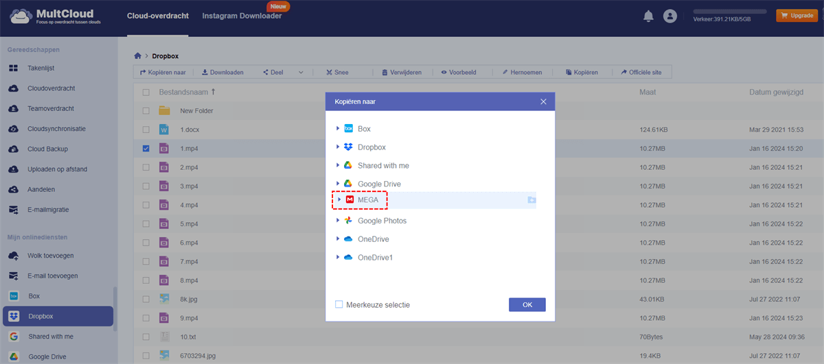
Task: Click the Google Drive icon in sidebar
Action: click(14, 356)
